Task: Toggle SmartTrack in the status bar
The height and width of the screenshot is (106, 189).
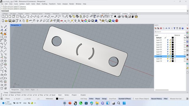Action: [x=113, y=99]
